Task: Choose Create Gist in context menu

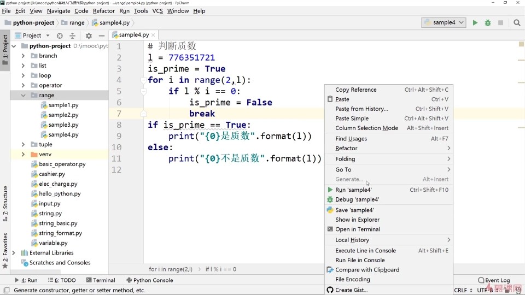Action: click(389, 290)
